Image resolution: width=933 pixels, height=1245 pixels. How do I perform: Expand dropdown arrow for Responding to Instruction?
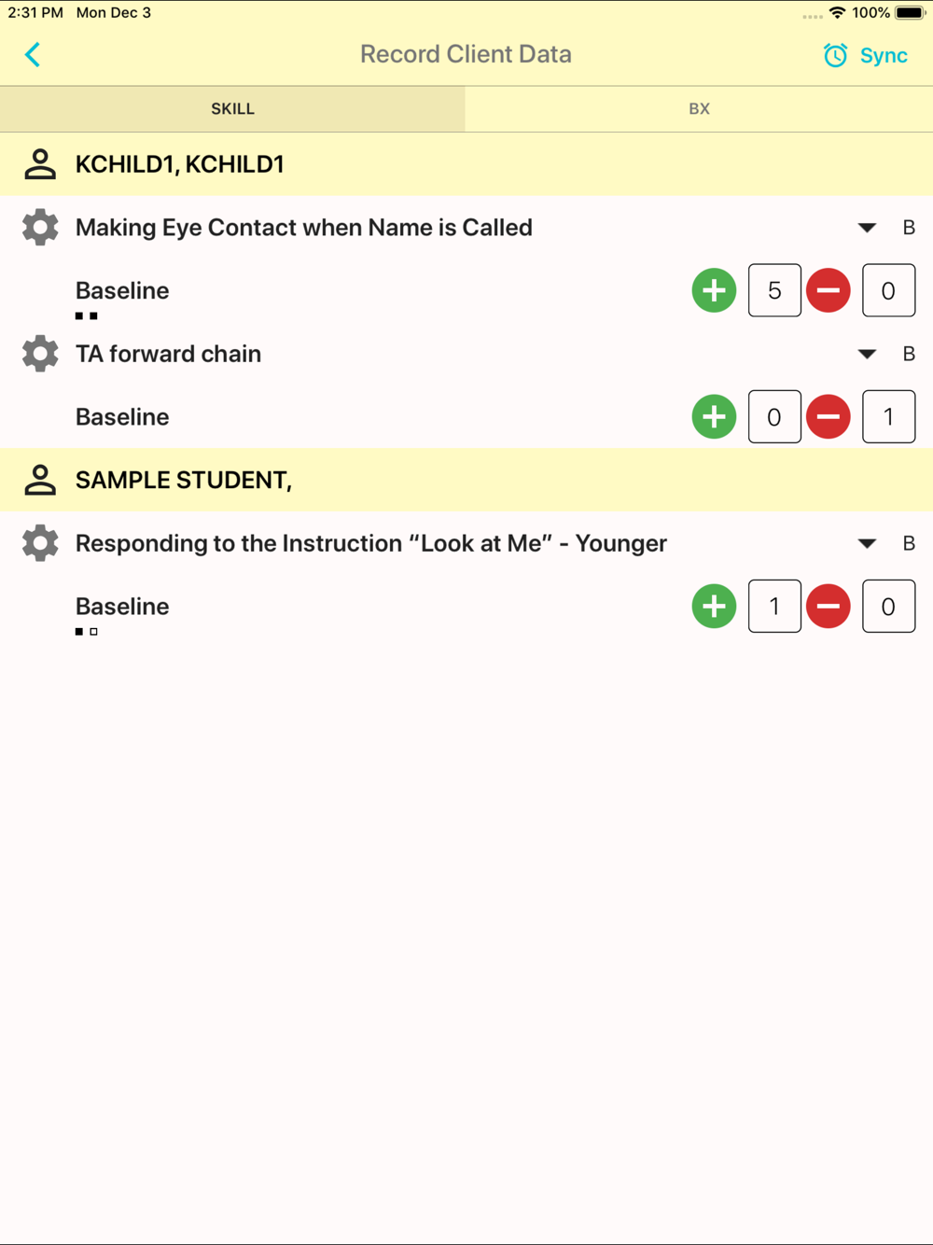(867, 543)
